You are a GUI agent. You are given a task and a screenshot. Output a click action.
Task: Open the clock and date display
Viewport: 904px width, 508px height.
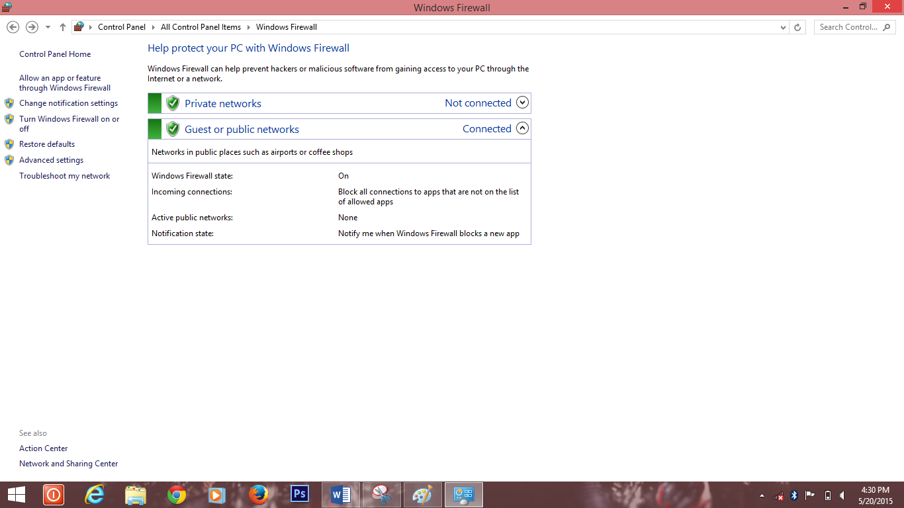[x=876, y=495]
